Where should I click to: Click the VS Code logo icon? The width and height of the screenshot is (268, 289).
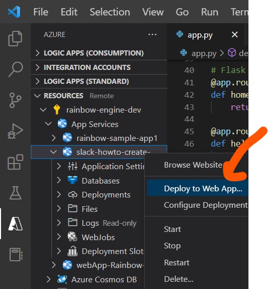(x=14, y=12)
